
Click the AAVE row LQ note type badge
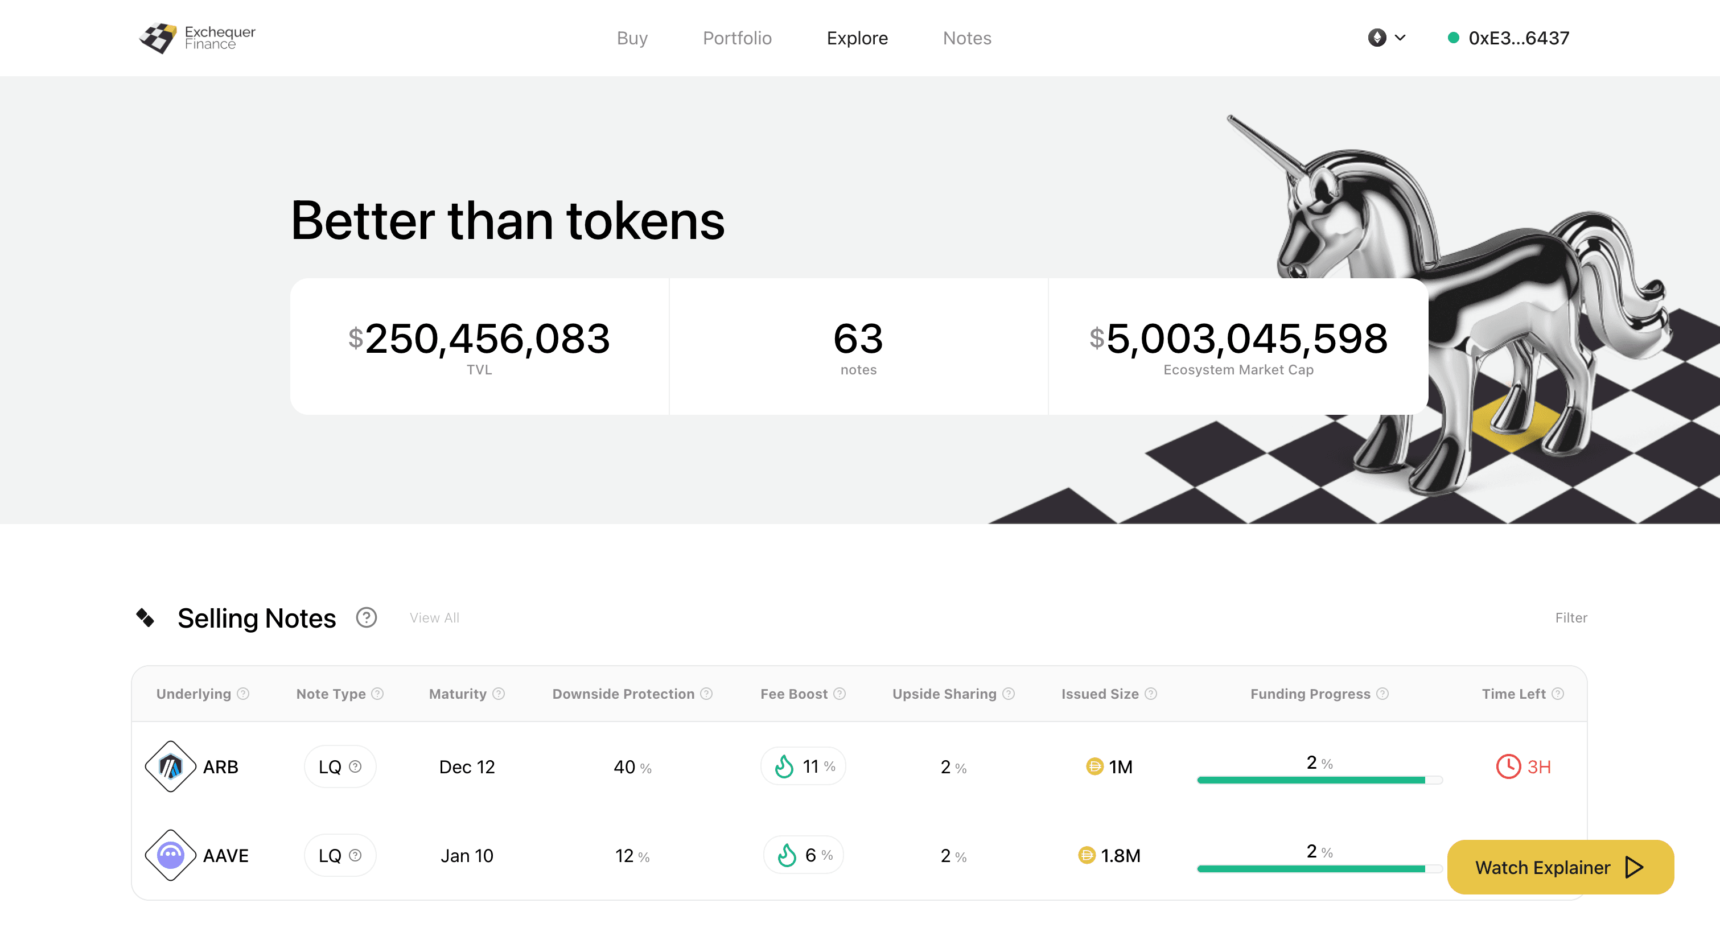[x=340, y=855]
